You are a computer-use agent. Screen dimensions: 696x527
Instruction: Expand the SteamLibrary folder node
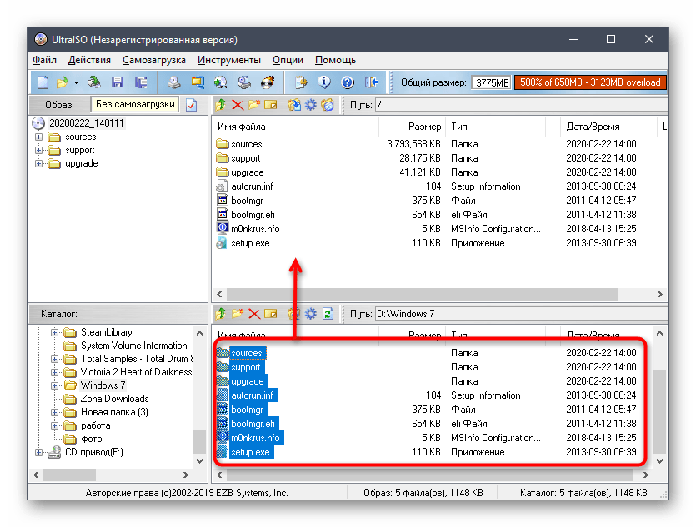point(55,332)
